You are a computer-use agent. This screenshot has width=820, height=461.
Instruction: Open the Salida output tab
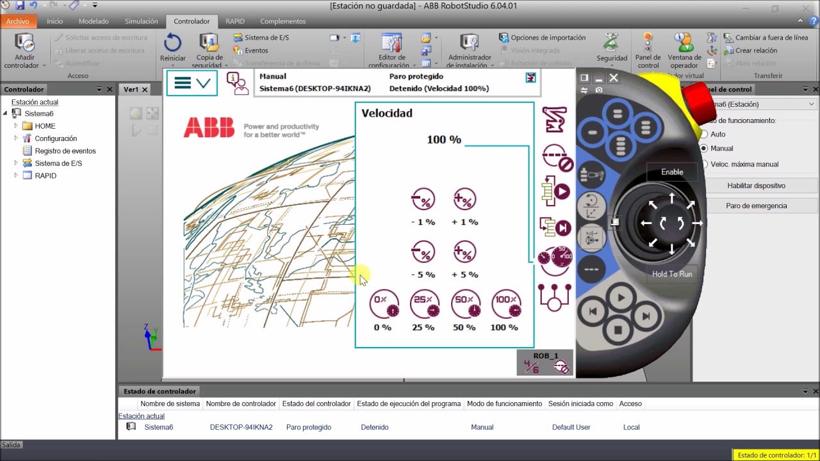click(x=11, y=445)
